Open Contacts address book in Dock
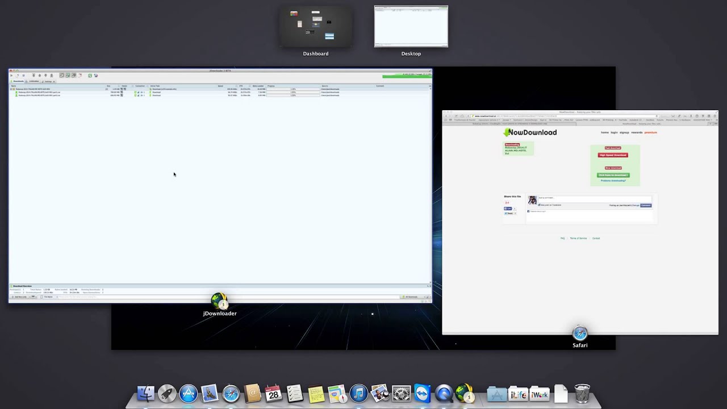 (x=252, y=393)
